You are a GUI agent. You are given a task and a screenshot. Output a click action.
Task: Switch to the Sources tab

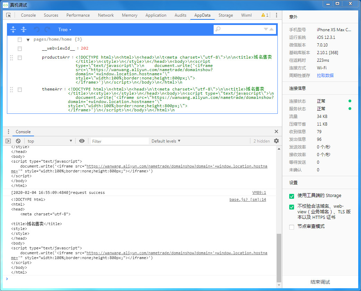[x=51, y=15]
